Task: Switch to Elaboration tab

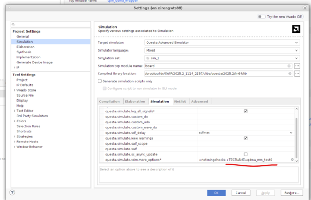Action: point(135,102)
